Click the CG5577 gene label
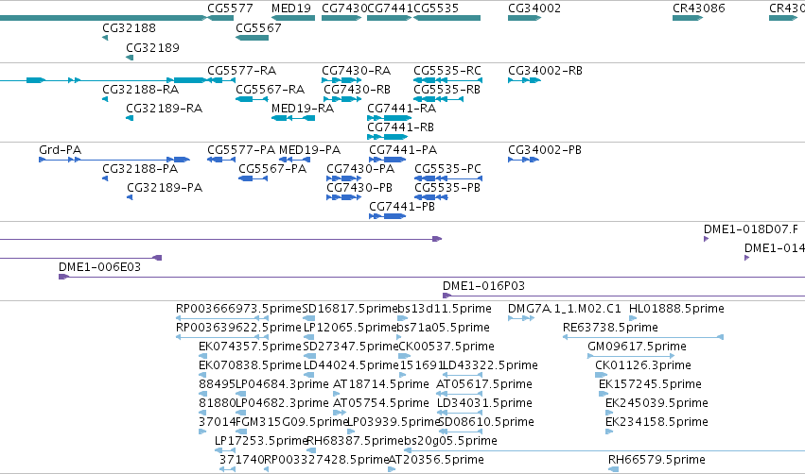Screen dimensions: 805x474 tap(230, 8)
